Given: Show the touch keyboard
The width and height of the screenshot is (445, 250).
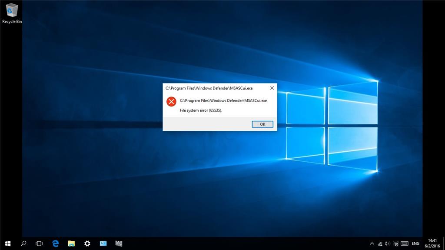Looking at the screenshot, I should point(405,243).
